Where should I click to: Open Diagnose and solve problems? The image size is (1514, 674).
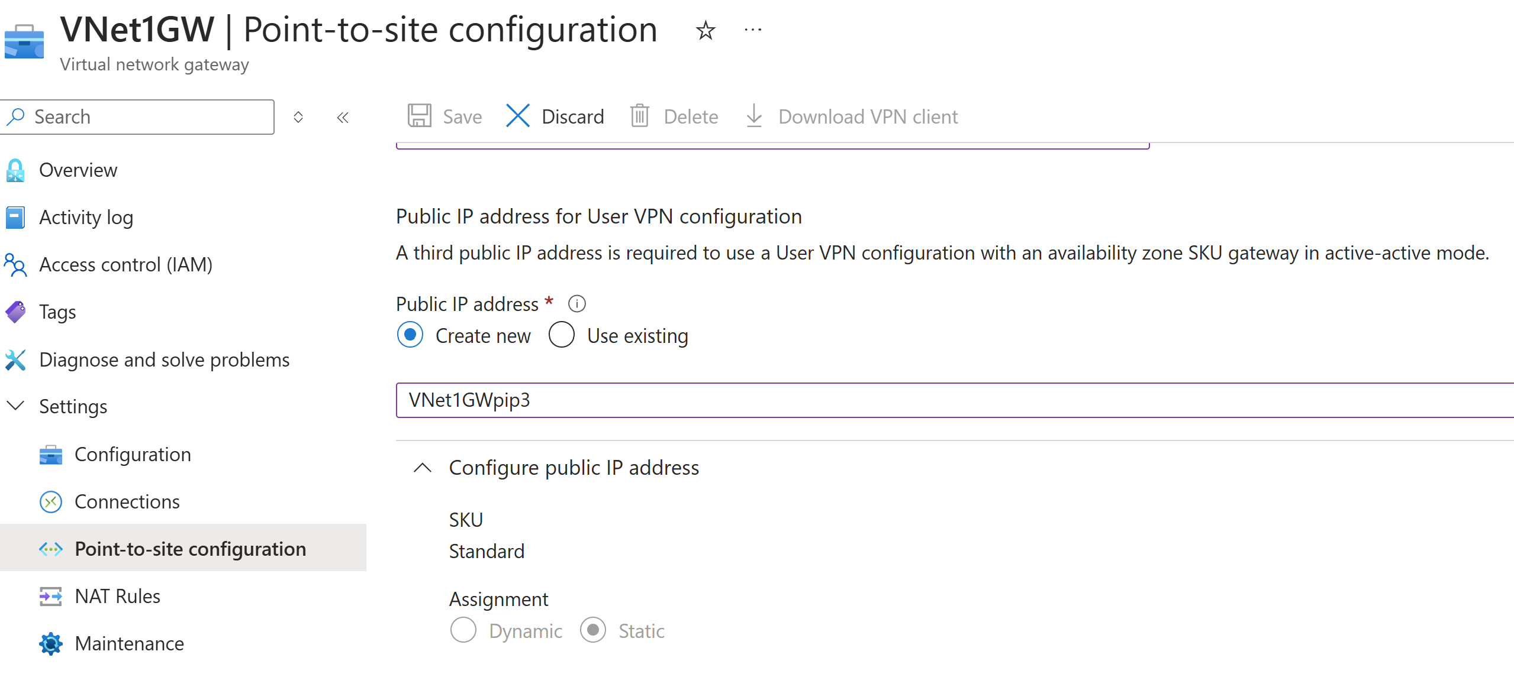pos(164,359)
